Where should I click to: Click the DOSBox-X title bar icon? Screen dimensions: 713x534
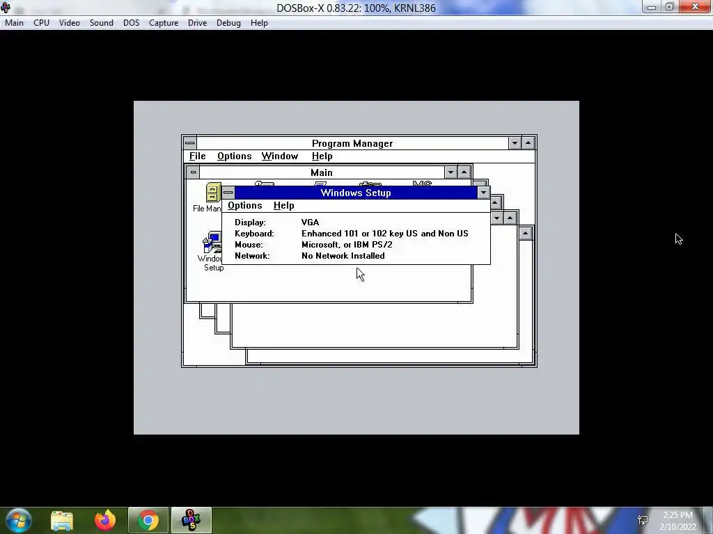[6, 7]
